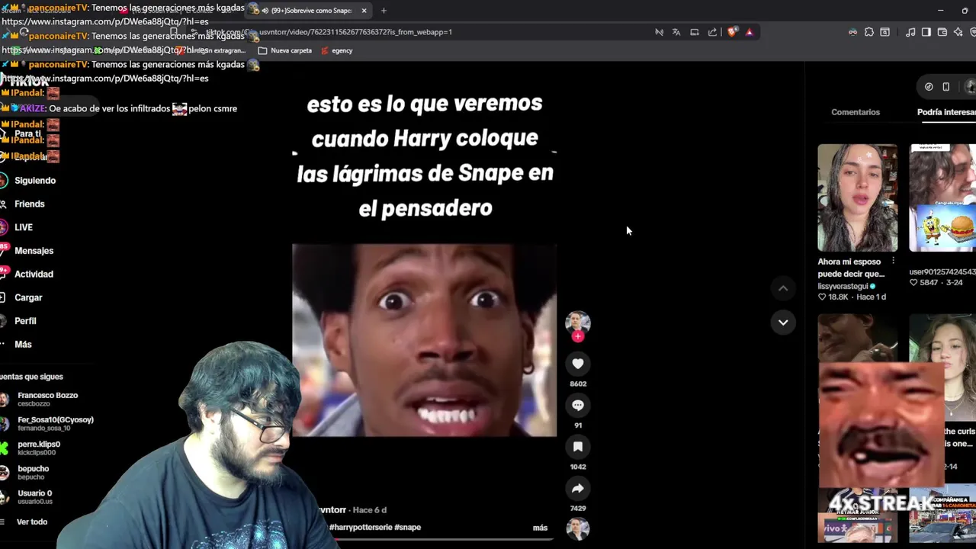976x549 pixels.
Task: Click the TikTok coins icon at top right
Action: (x=929, y=87)
